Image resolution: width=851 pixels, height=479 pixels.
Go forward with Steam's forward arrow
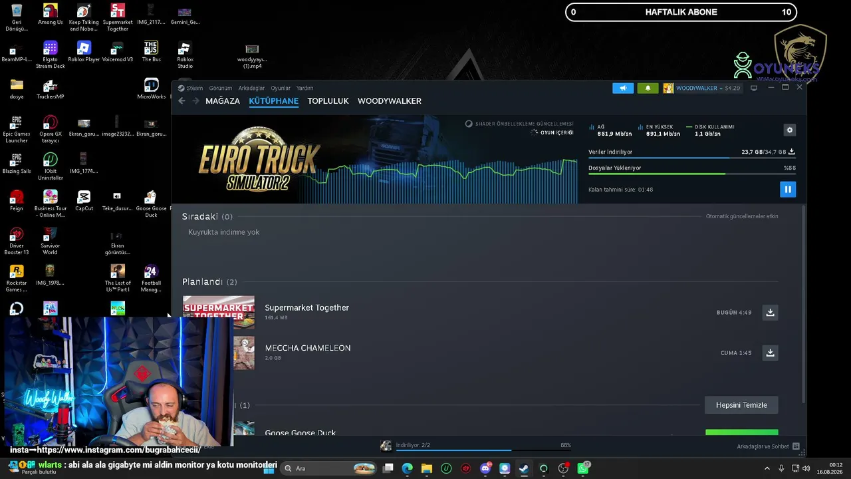pyautogui.click(x=195, y=101)
